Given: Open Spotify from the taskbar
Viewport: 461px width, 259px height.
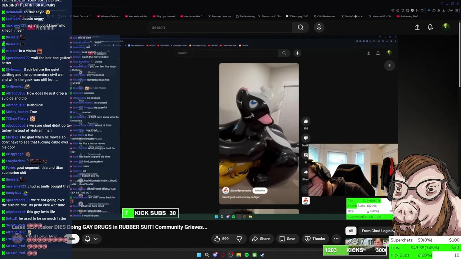Looking at the screenshot, I should point(246,255).
